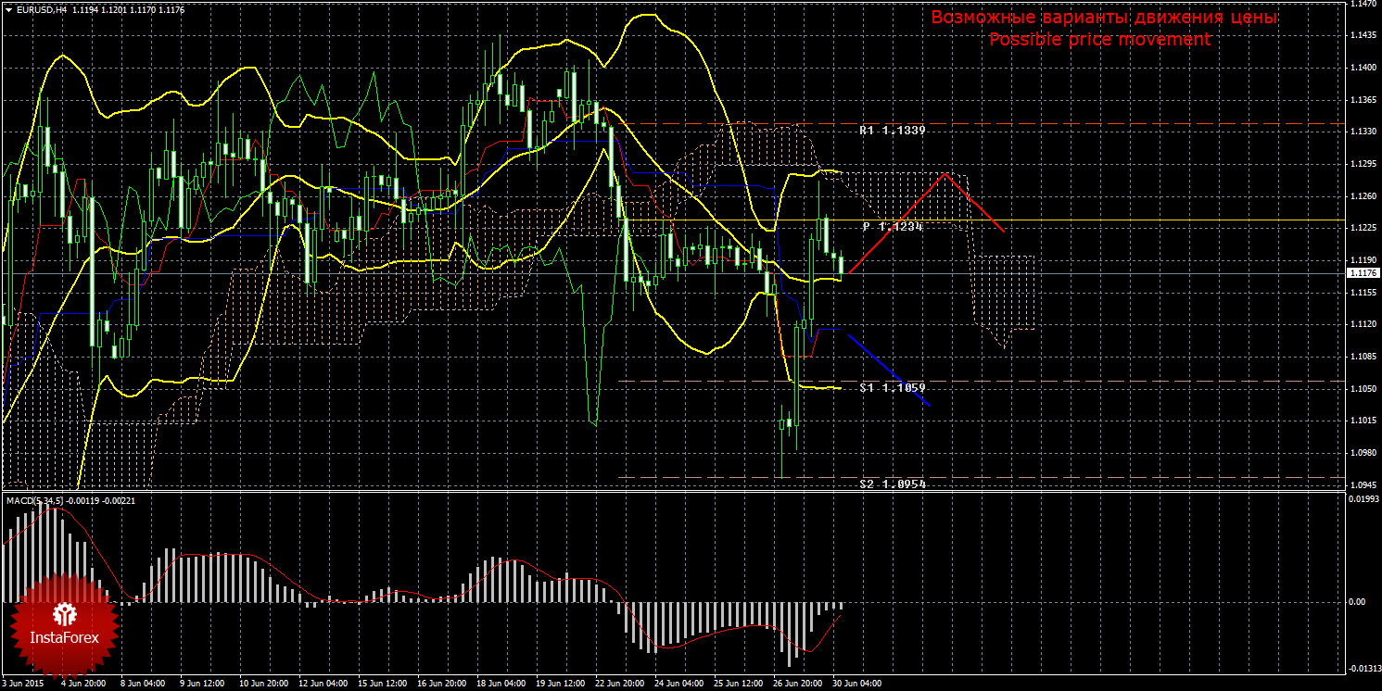The height and width of the screenshot is (691, 1382).
Task: Click the 1.1470 price axis label
Action: 1361,5
